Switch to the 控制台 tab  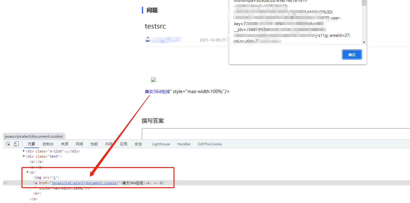point(48,144)
